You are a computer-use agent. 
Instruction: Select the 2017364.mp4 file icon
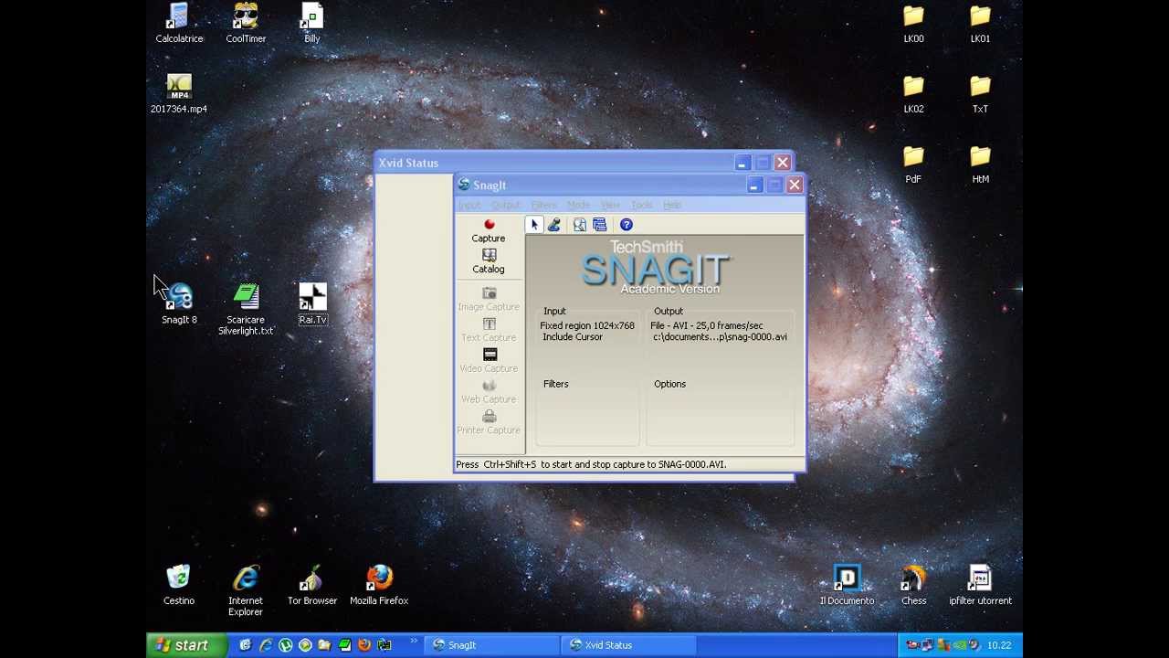179,94
